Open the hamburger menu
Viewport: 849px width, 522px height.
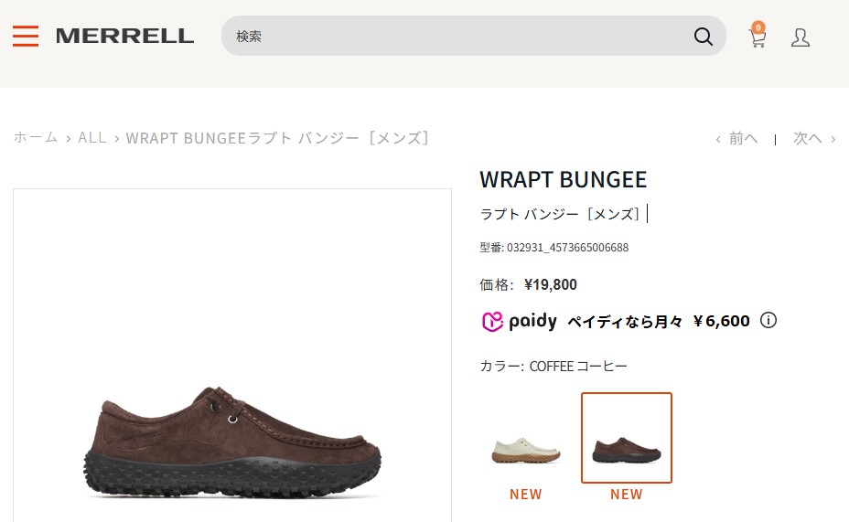tap(26, 37)
